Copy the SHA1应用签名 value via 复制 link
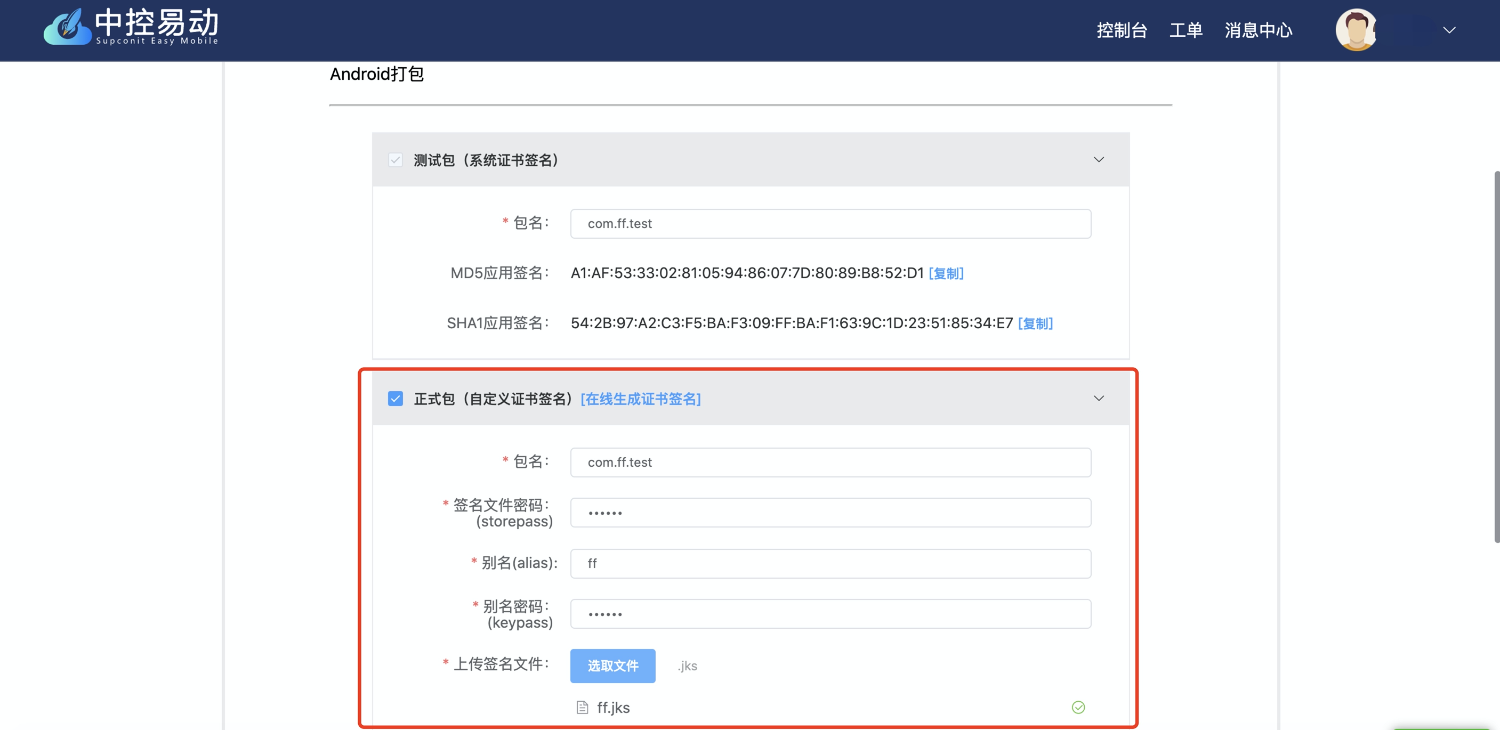This screenshot has width=1500, height=730. 1035,323
